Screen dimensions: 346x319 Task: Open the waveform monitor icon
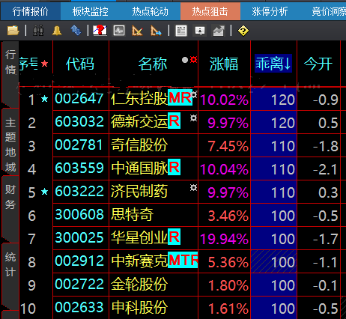point(119,31)
